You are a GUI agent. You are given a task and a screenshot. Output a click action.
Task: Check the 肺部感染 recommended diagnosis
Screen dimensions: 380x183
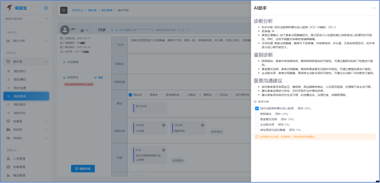[257, 114]
